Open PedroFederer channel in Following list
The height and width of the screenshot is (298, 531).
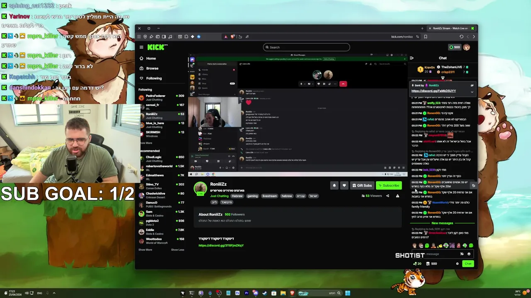[x=162, y=97]
